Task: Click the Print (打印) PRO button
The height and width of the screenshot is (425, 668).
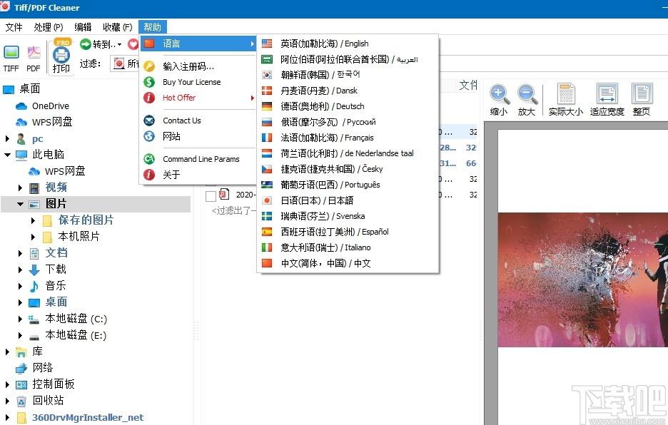Action: tap(61, 56)
